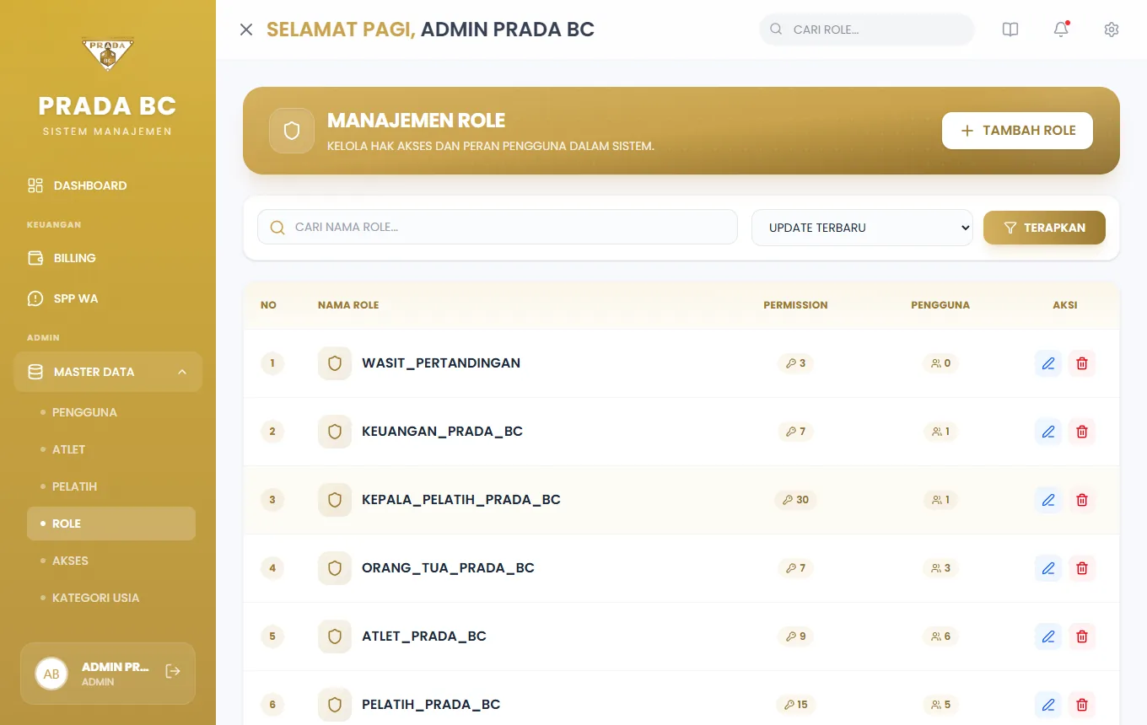Open Akses under Master Data
The image size is (1147, 725).
(111, 561)
